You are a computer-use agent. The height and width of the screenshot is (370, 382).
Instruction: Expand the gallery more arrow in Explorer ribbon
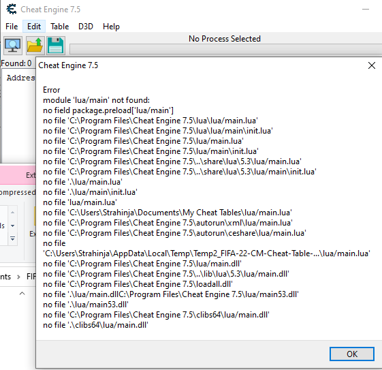tap(12, 238)
